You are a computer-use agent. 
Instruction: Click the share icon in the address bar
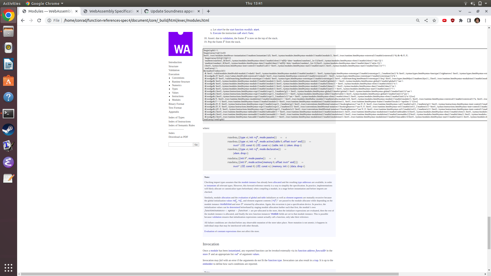coord(426,20)
